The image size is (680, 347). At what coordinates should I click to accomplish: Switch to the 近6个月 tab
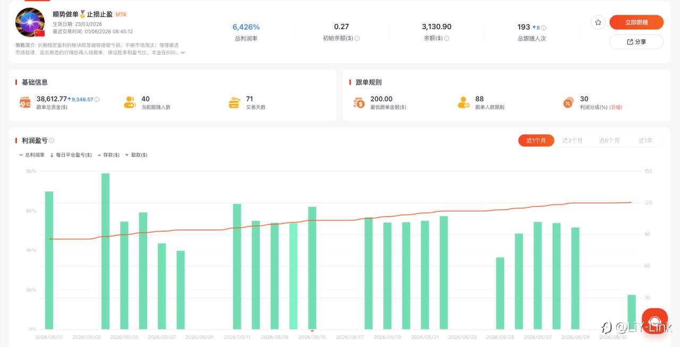[x=609, y=141]
